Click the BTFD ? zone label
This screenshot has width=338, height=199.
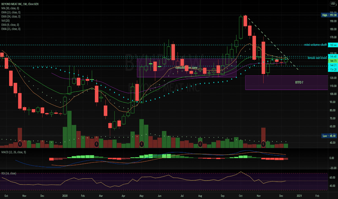[299, 82]
